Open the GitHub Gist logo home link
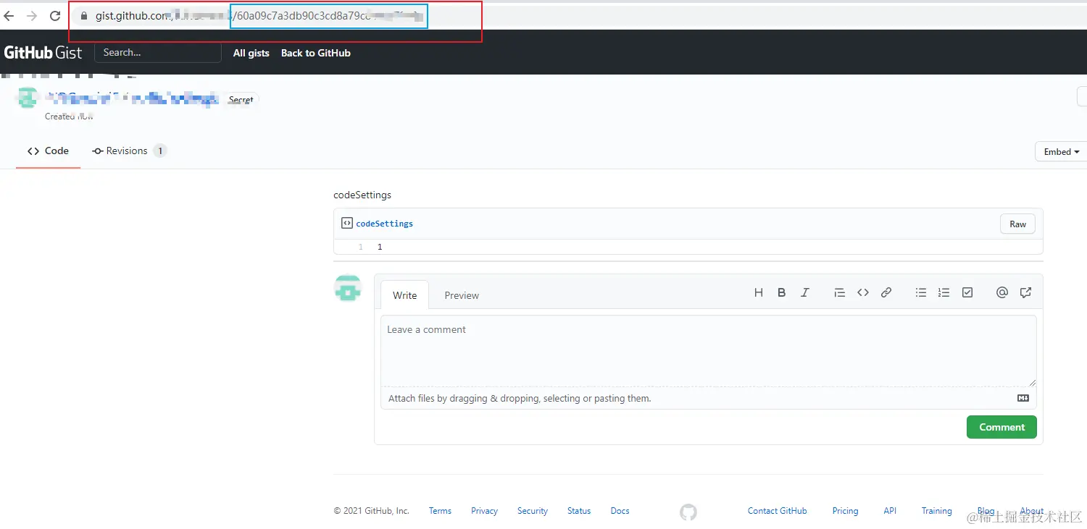 [x=43, y=53]
